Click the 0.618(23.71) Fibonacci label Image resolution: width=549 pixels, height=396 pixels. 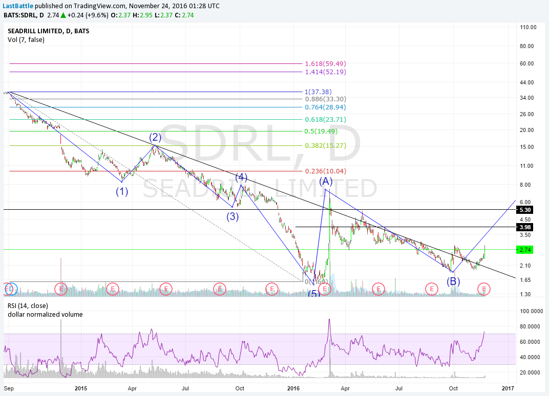point(325,120)
